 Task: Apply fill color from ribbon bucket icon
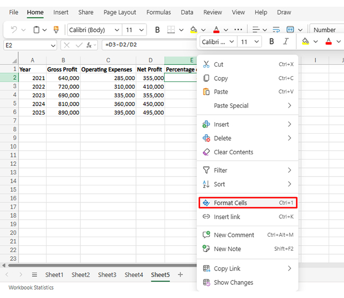(x=194, y=30)
